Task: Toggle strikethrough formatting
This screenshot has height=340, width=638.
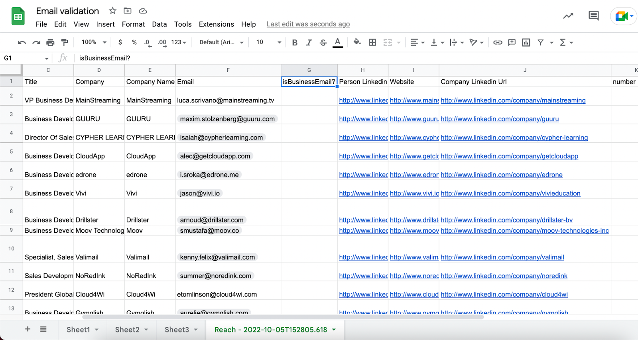Action: [323, 42]
